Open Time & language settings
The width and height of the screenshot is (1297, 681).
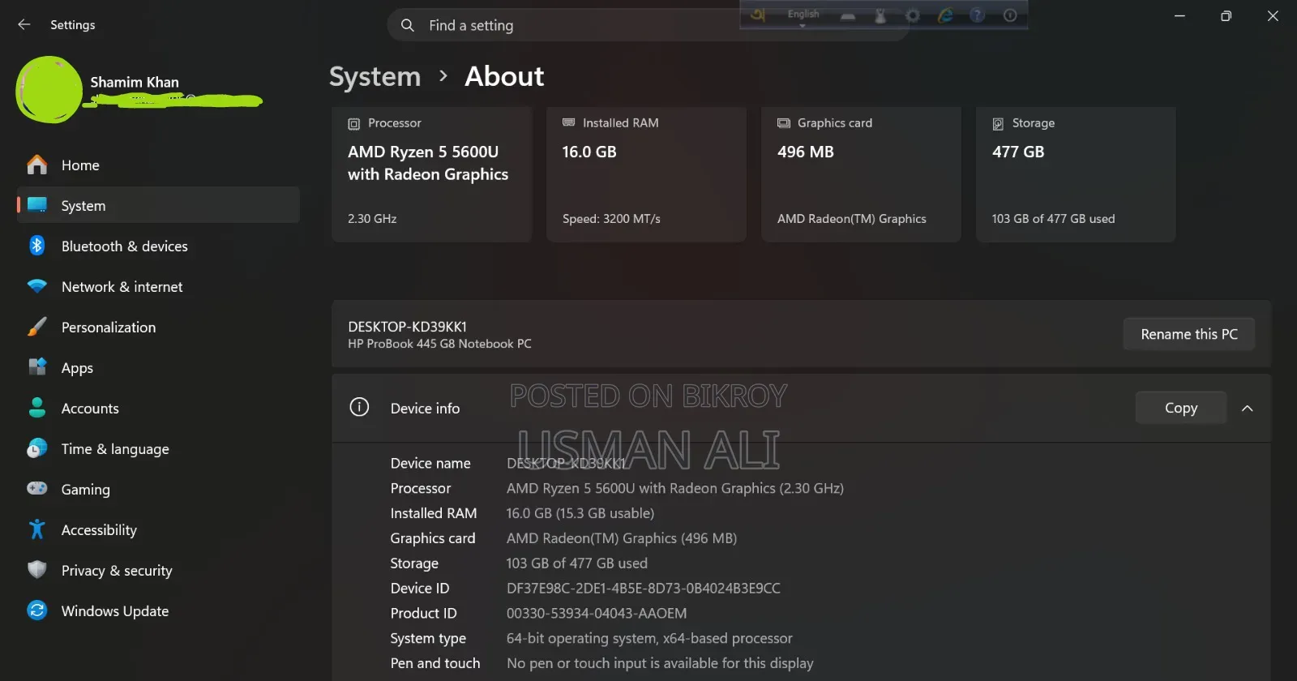[159, 448]
